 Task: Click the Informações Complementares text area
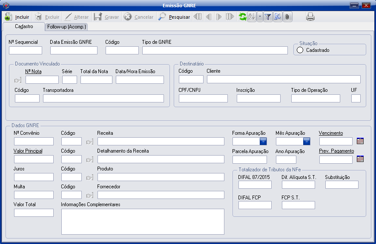click(x=143, y=221)
